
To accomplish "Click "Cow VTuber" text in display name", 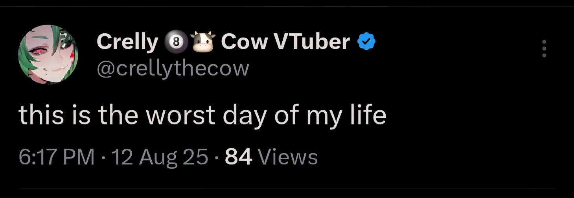I will click(285, 41).
